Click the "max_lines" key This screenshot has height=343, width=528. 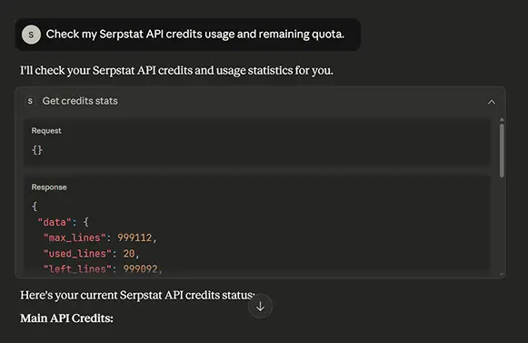[75, 237]
